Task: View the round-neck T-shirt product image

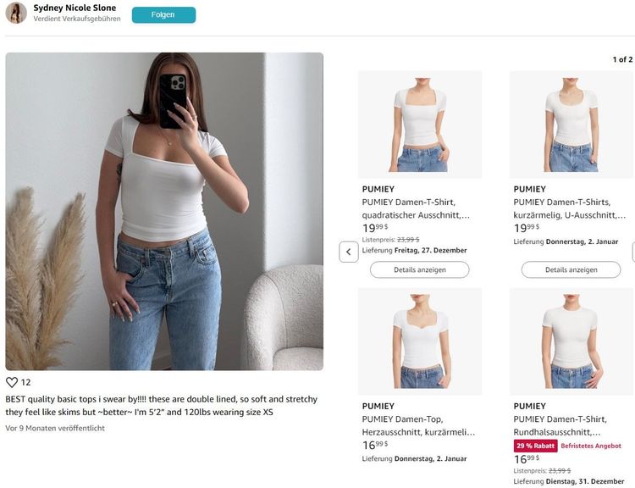Action: pyautogui.click(x=571, y=341)
